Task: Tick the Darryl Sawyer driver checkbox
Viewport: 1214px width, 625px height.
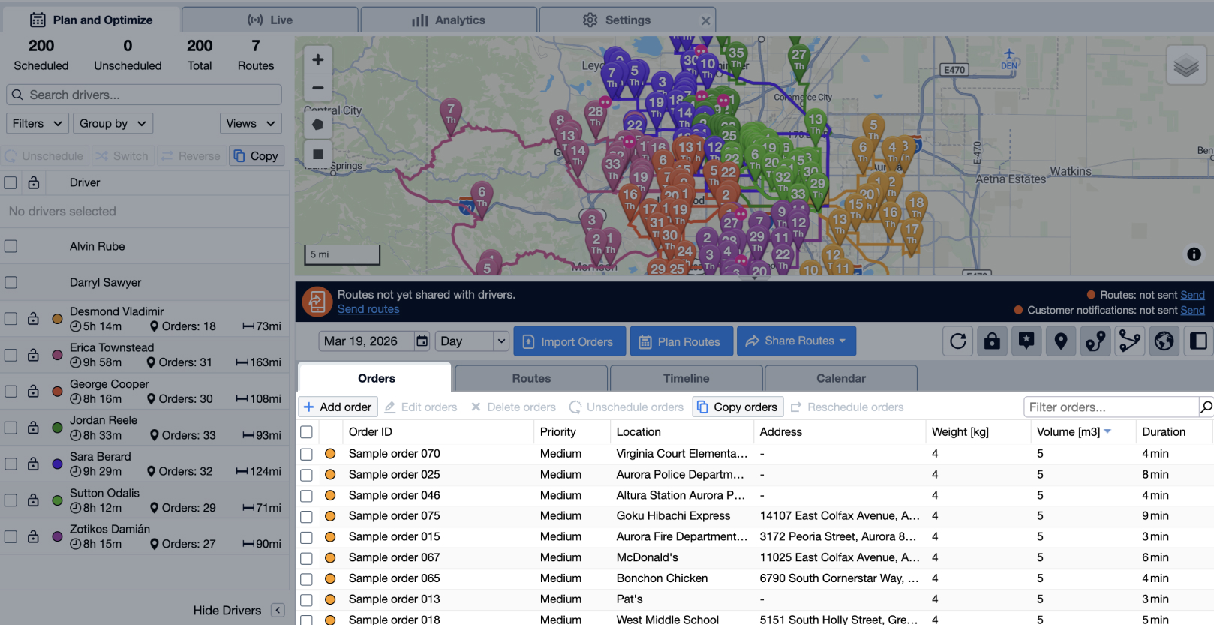Action: click(11, 283)
